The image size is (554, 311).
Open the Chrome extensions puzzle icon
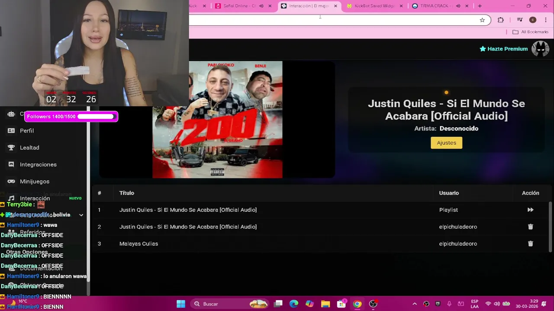click(501, 20)
